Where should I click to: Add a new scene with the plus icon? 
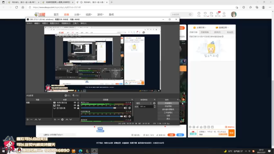pos(28,119)
